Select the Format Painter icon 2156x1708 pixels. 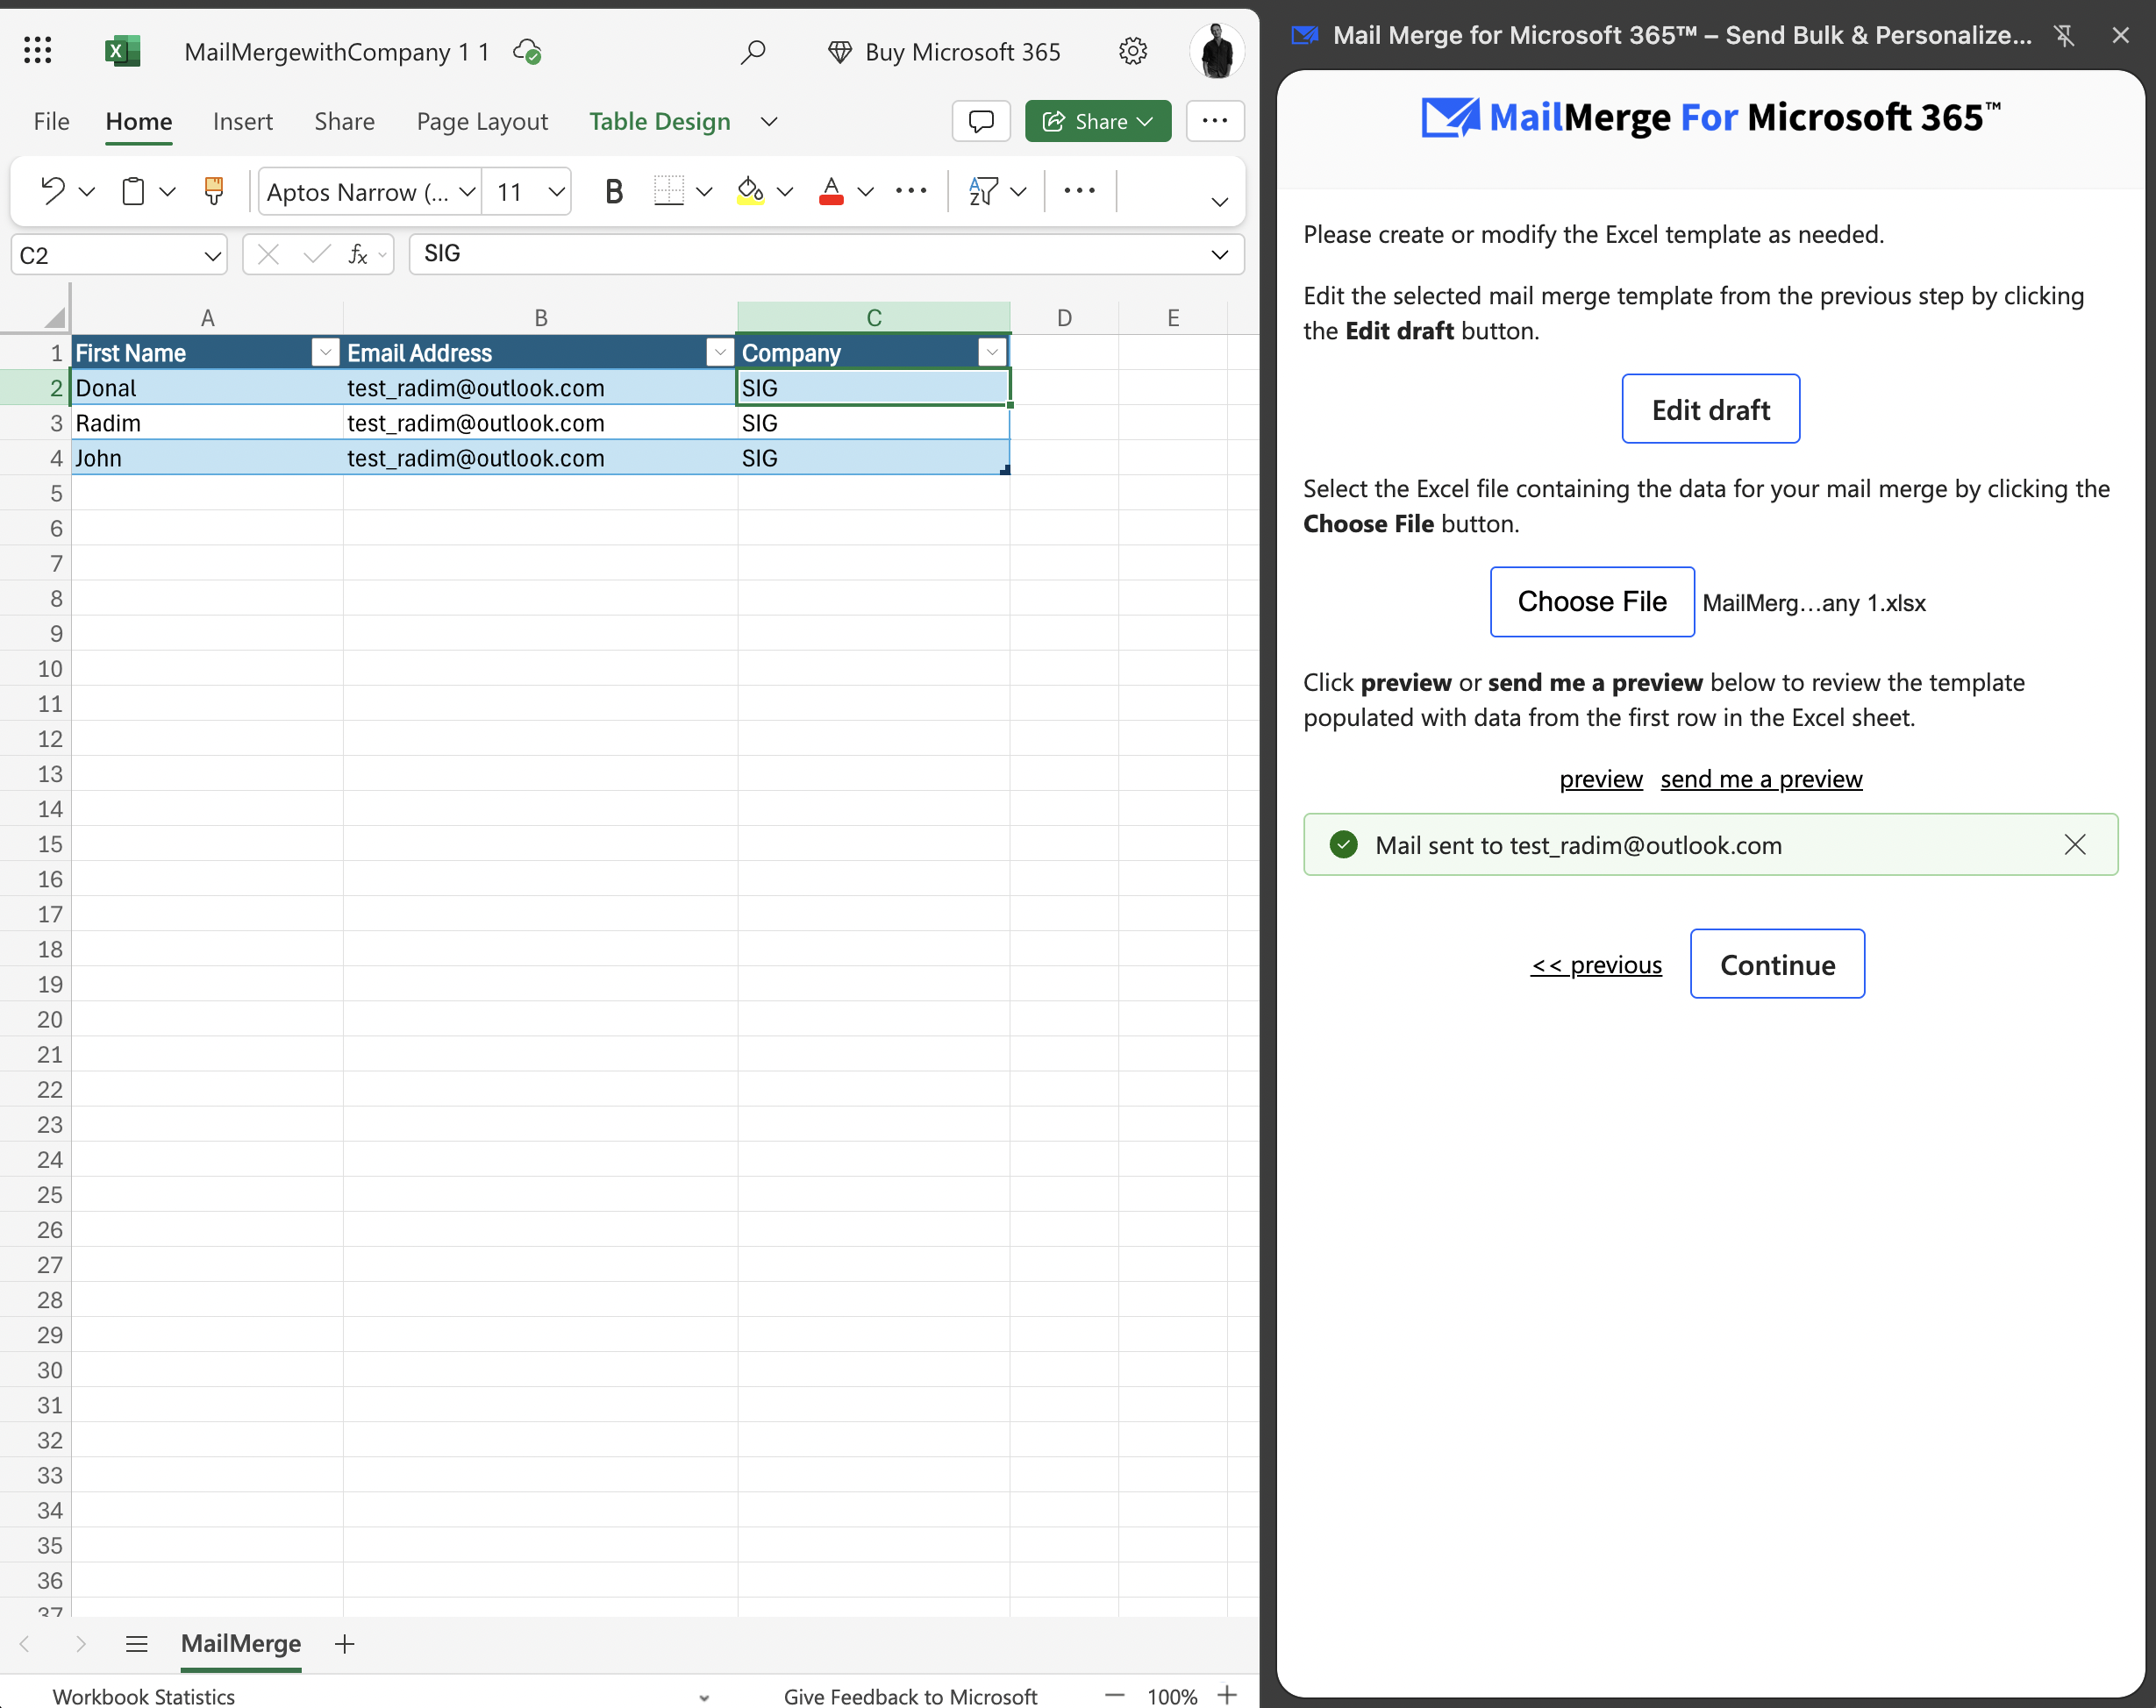tap(213, 190)
